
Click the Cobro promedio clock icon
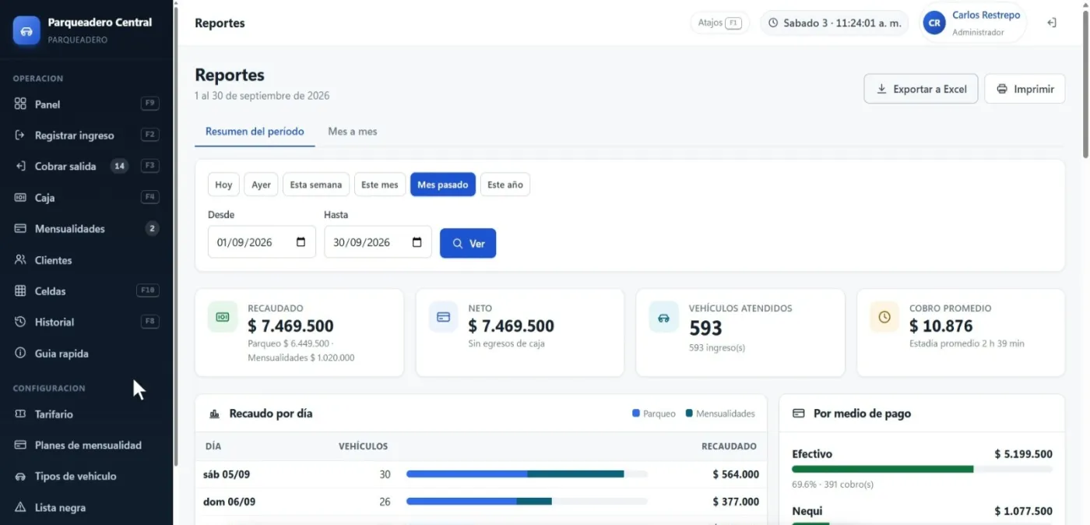(884, 317)
